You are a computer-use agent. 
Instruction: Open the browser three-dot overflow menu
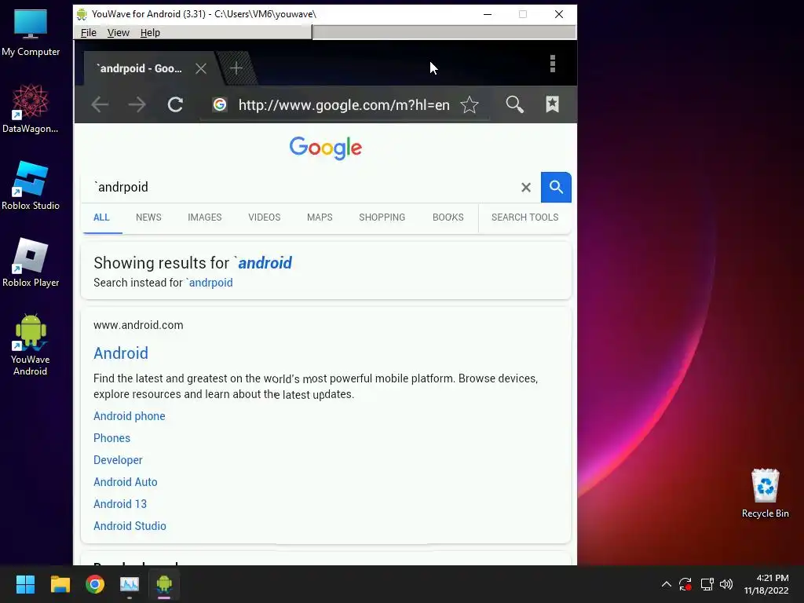tap(553, 64)
